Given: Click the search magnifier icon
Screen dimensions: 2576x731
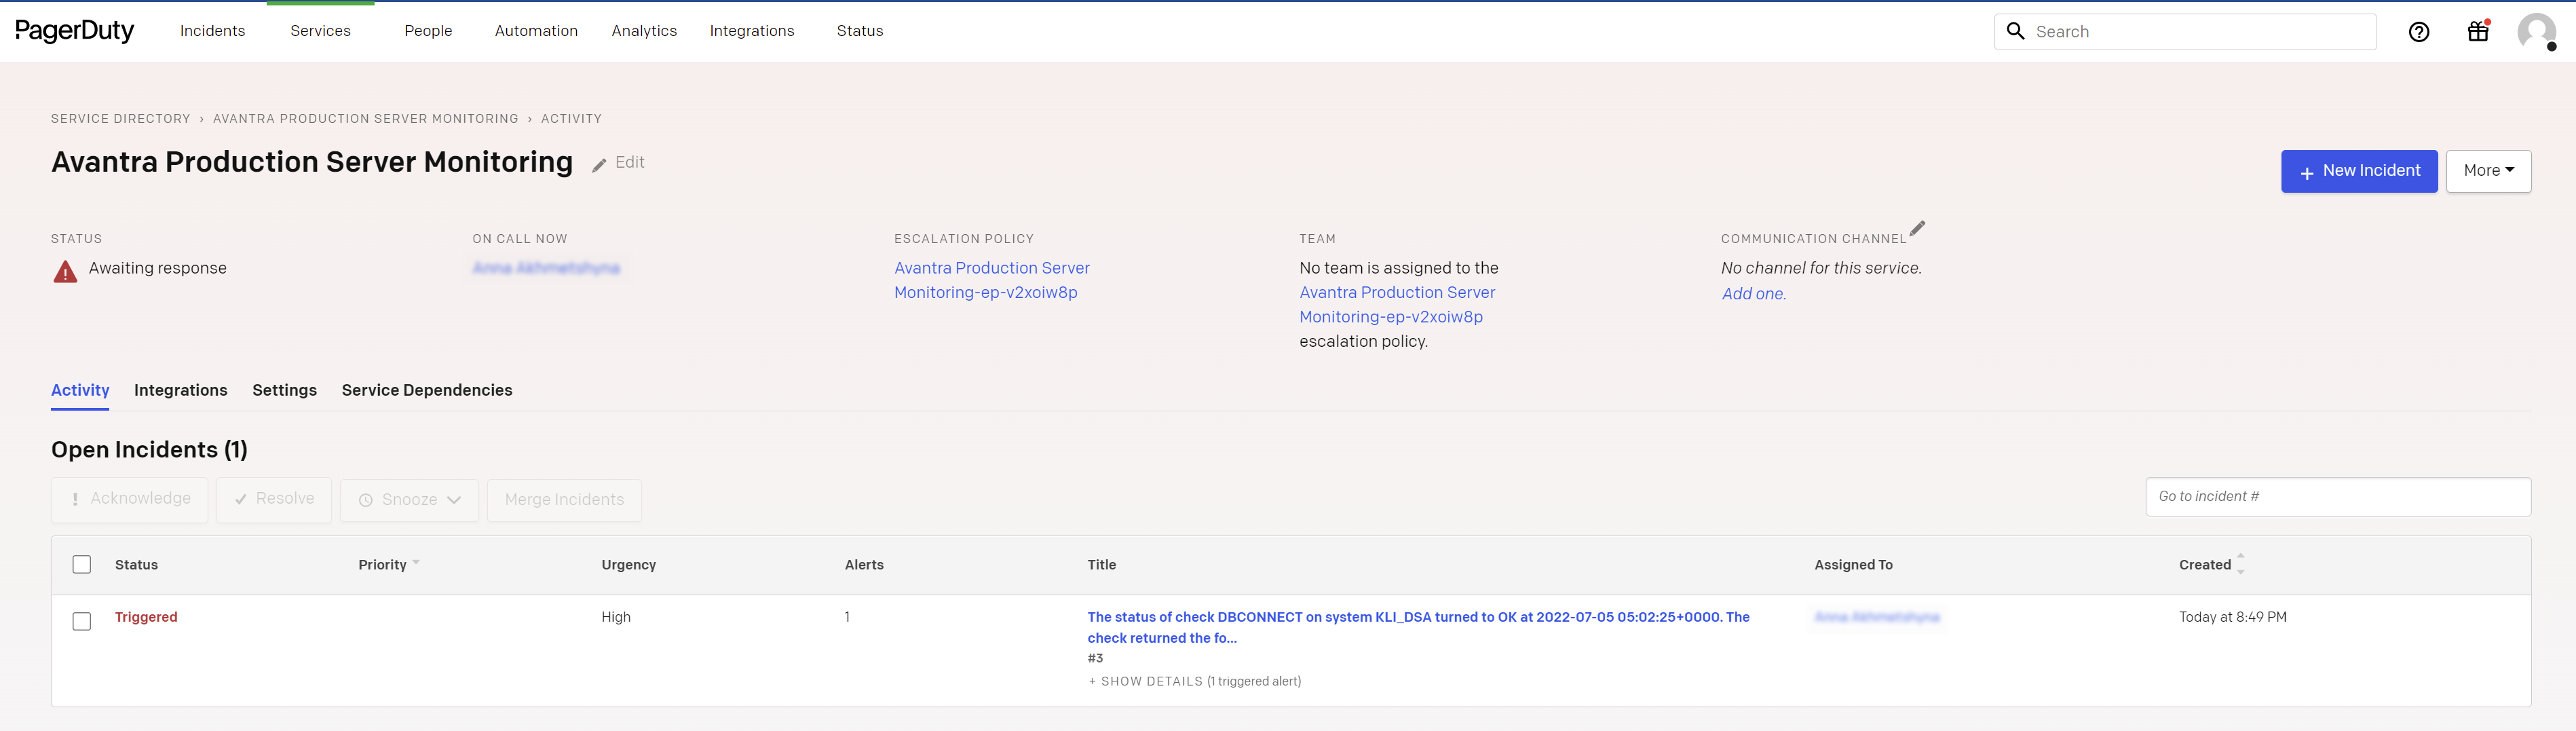Looking at the screenshot, I should [x=2016, y=31].
